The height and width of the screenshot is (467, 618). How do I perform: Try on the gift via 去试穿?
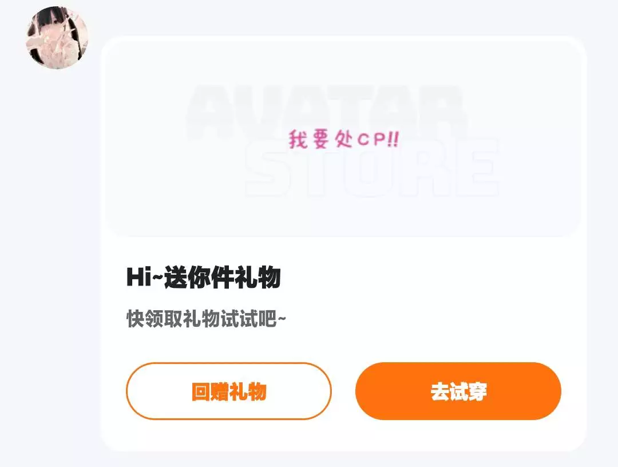click(458, 391)
